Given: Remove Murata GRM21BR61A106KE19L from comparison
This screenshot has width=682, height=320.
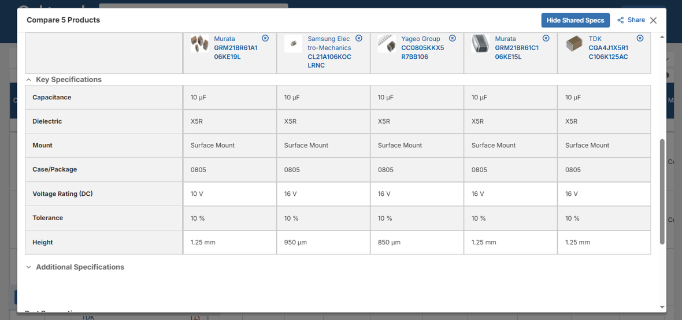Looking at the screenshot, I should coord(265,38).
